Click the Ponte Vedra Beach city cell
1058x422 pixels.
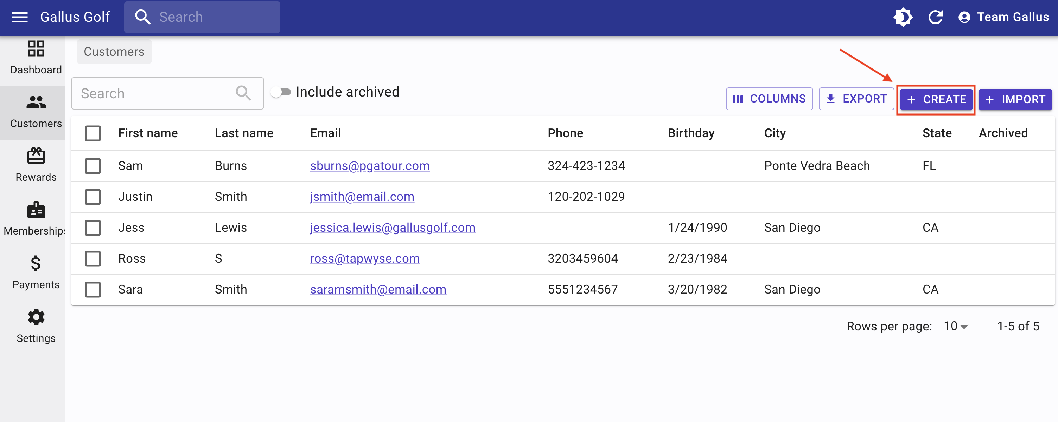817,166
